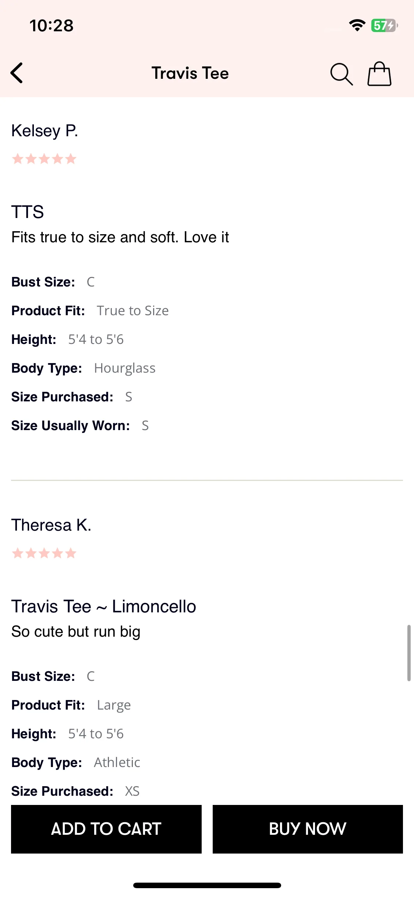Open search with magnifier icon
Screen dimensions: 414x897
tap(341, 74)
